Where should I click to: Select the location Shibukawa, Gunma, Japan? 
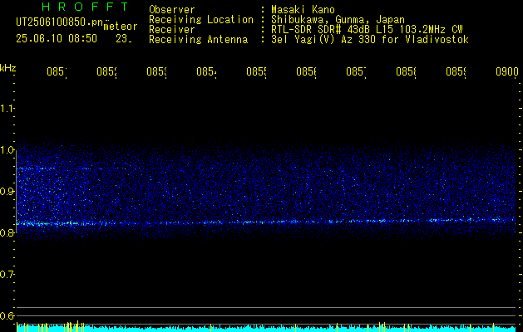(338, 20)
